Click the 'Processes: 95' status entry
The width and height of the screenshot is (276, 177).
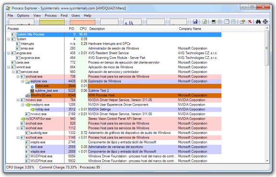pos(90,167)
